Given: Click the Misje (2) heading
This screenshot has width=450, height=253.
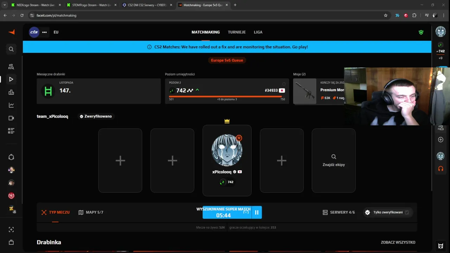Looking at the screenshot, I should (300, 74).
